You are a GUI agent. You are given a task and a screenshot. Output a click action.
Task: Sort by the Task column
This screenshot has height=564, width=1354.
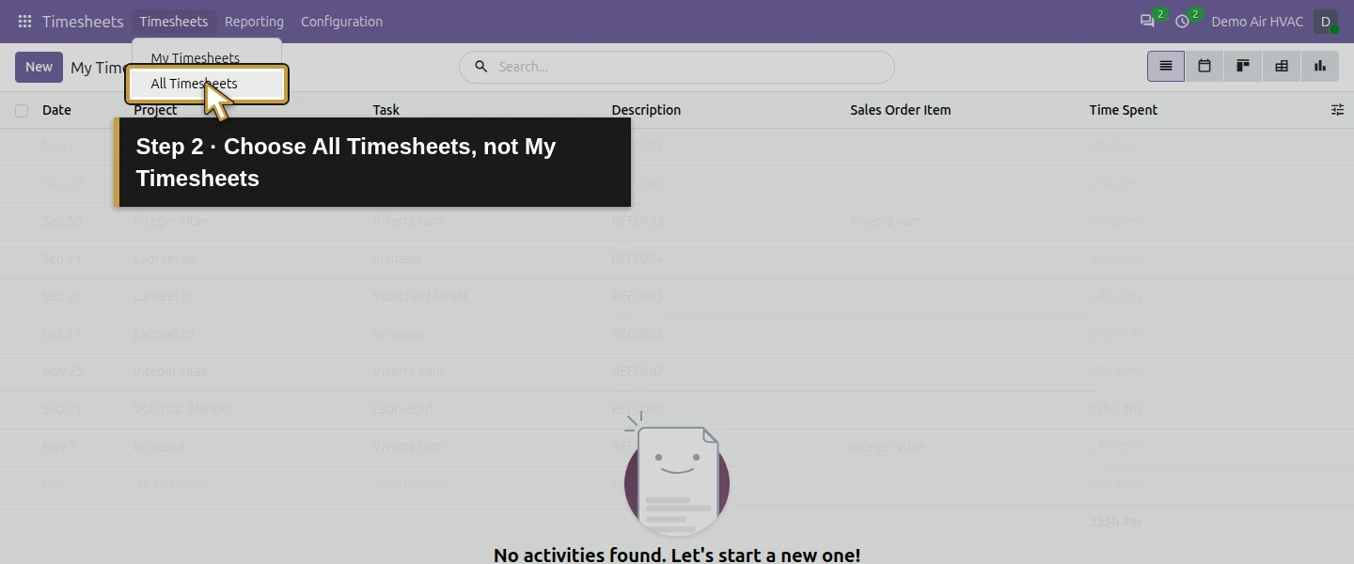[x=386, y=110]
